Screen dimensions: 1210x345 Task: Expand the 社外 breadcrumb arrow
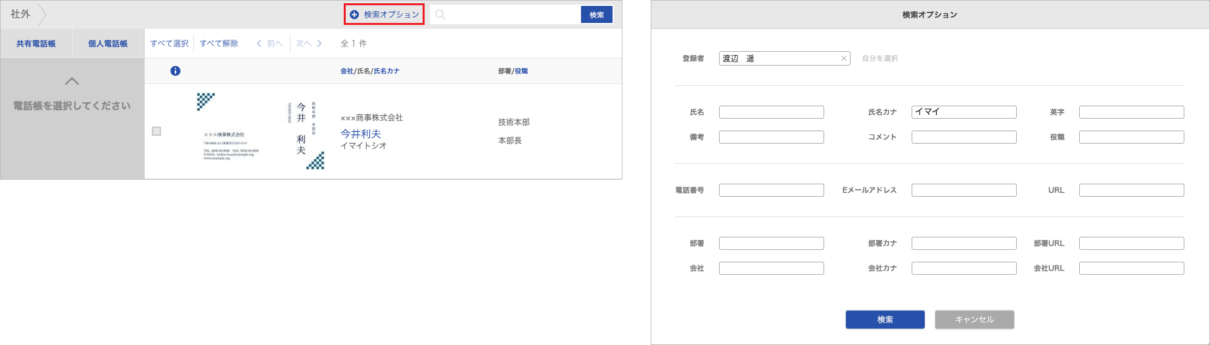click(43, 14)
